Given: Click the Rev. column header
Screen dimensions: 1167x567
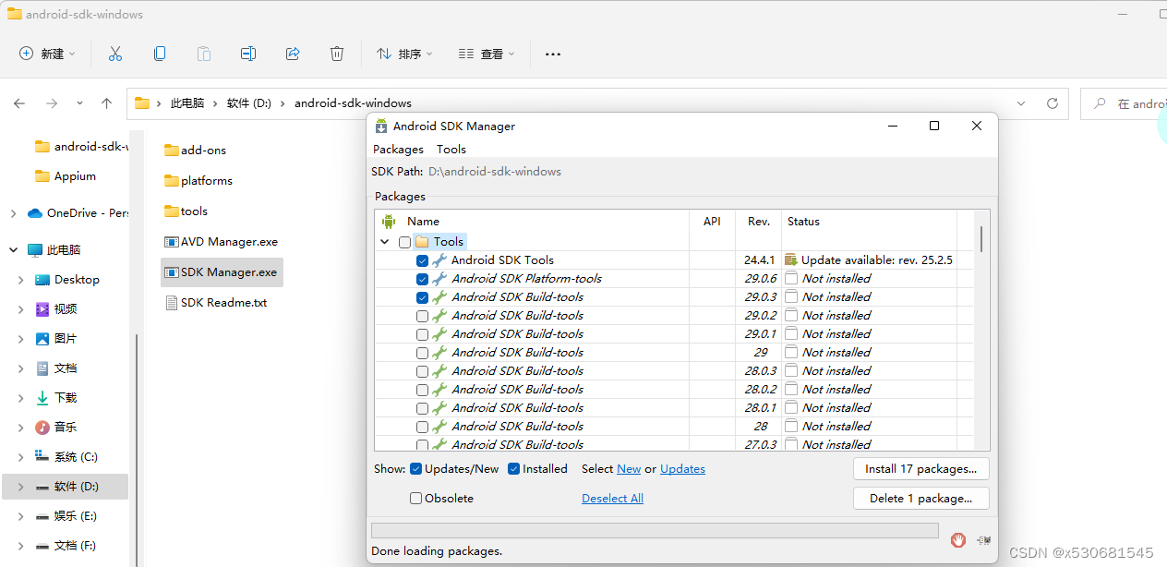Looking at the screenshot, I should [759, 222].
